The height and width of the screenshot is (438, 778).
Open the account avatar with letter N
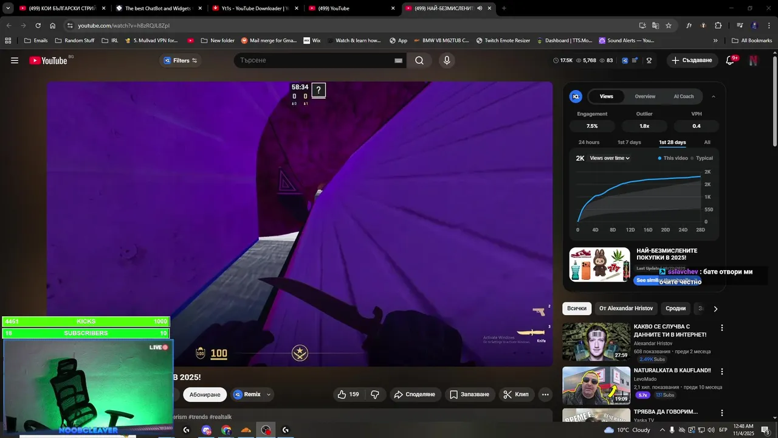coord(753,60)
